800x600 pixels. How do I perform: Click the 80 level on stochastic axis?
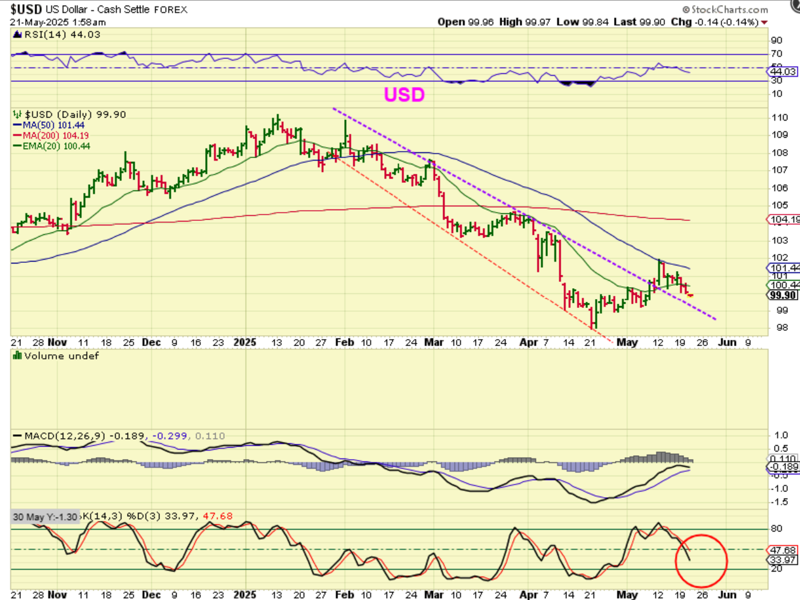pyautogui.click(x=777, y=528)
